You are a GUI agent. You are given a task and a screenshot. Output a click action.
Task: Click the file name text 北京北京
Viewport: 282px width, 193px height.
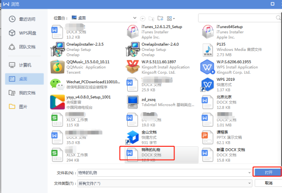point(224,97)
